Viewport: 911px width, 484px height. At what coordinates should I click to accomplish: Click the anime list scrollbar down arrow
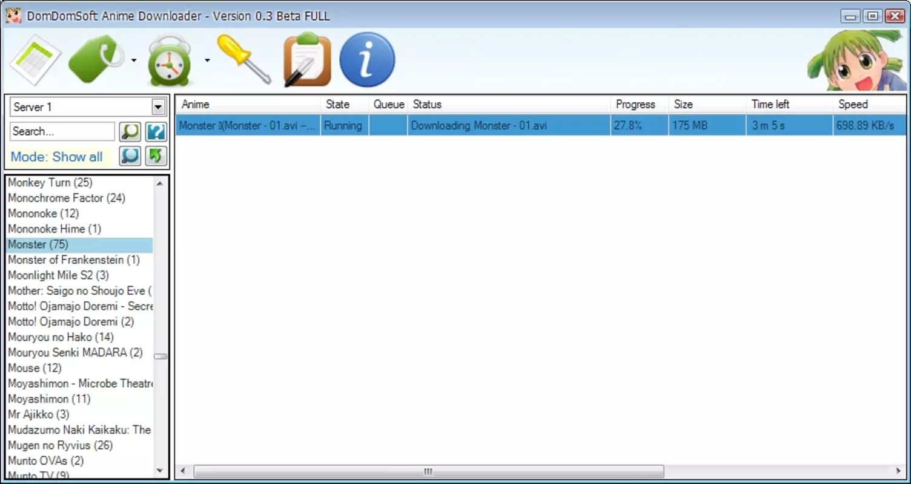coord(161,471)
